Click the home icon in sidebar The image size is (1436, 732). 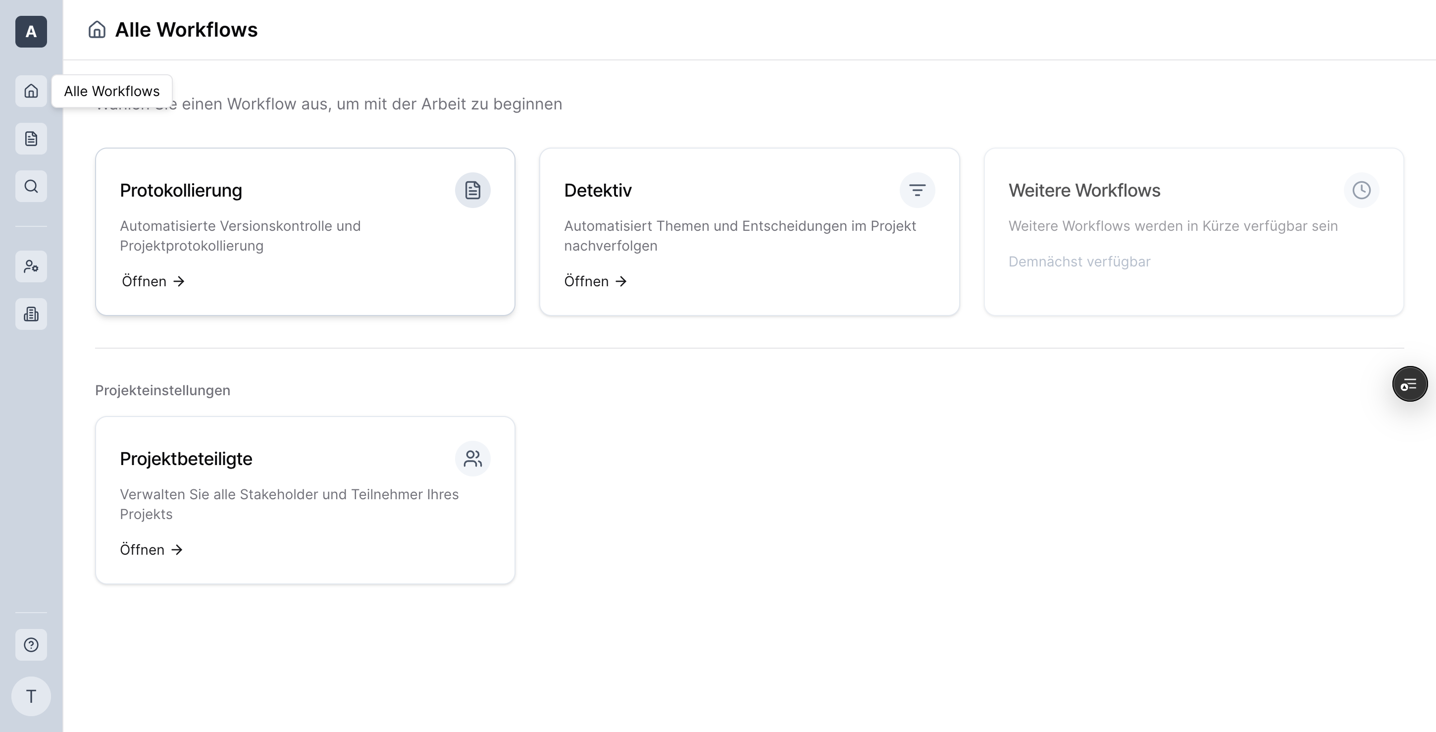pos(31,91)
